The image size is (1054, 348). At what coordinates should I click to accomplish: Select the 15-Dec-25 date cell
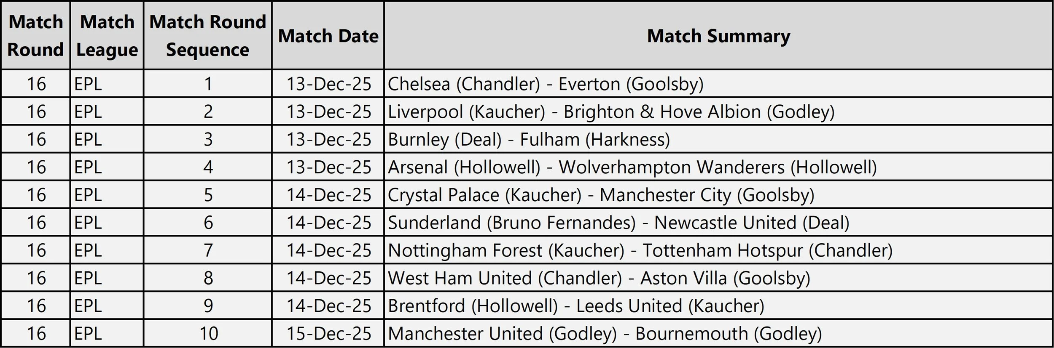tap(328, 333)
